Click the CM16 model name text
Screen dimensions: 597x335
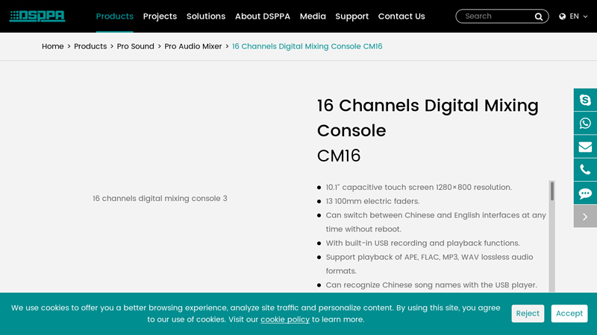pos(339,156)
